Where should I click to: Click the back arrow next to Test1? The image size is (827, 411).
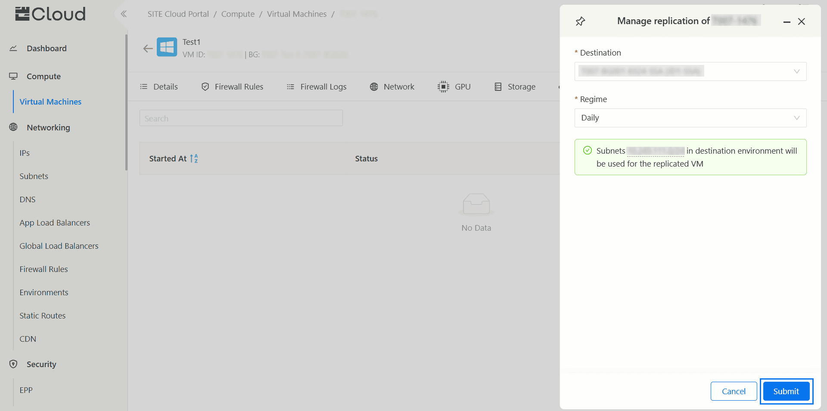[148, 48]
